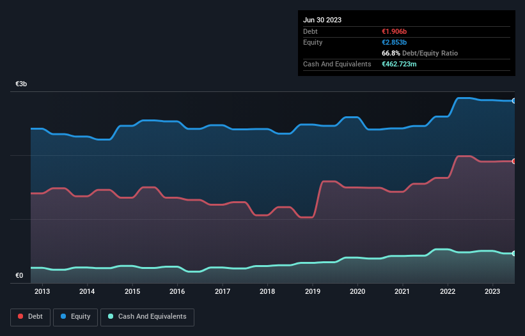525x336 pixels.
Task: Click the Jun 30 2023 tooltip header
Action: pos(322,20)
